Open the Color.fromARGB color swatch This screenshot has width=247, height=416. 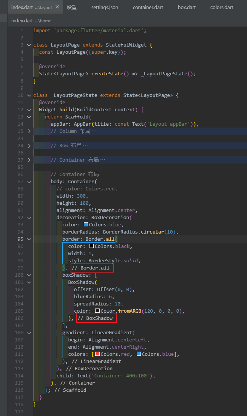(97, 311)
